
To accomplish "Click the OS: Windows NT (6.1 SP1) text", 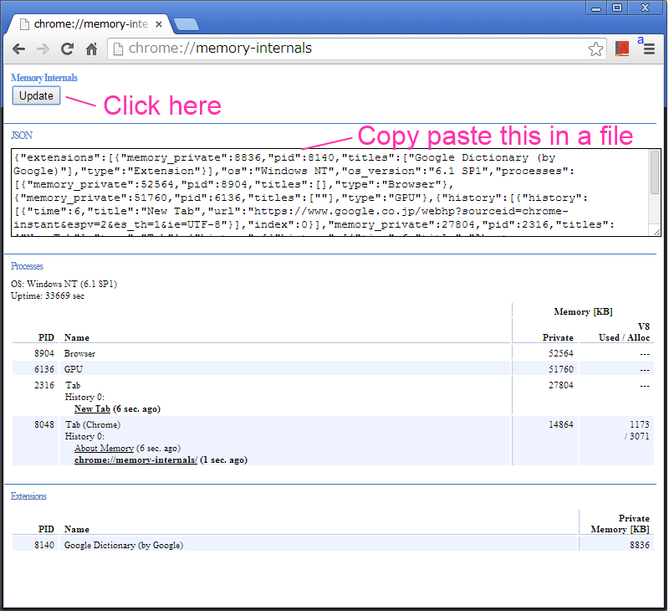I will point(64,284).
